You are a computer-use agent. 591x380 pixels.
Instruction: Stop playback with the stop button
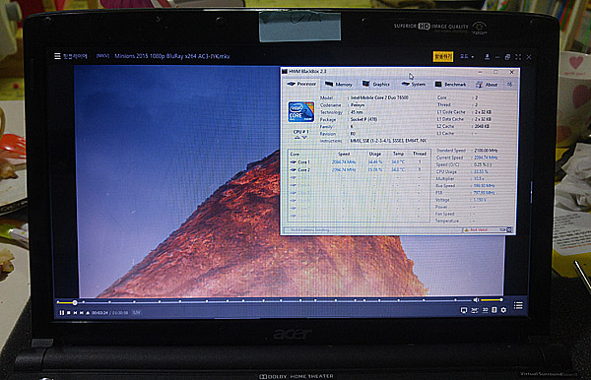69,313
